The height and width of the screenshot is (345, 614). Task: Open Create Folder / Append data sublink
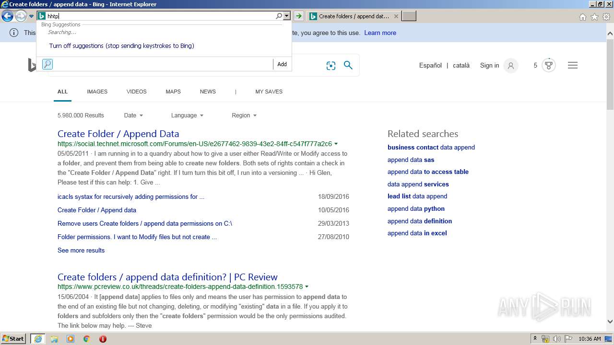coord(97,210)
